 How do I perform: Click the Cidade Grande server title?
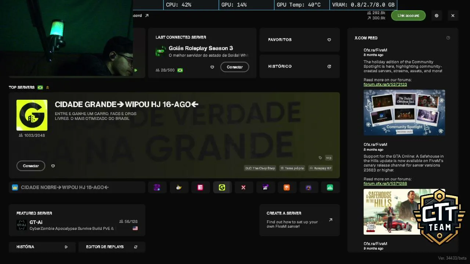[127, 105]
